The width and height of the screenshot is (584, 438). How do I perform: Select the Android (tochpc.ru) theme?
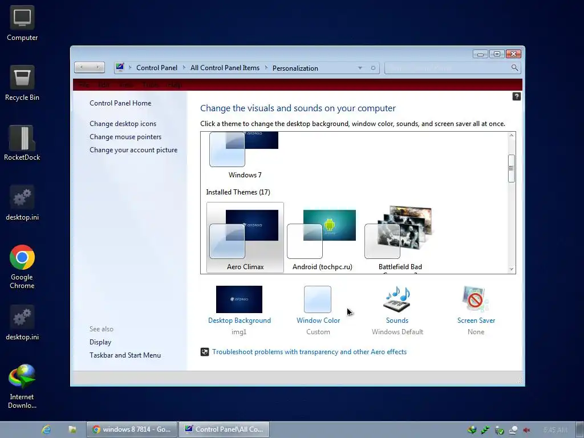pyautogui.click(x=322, y=238)
